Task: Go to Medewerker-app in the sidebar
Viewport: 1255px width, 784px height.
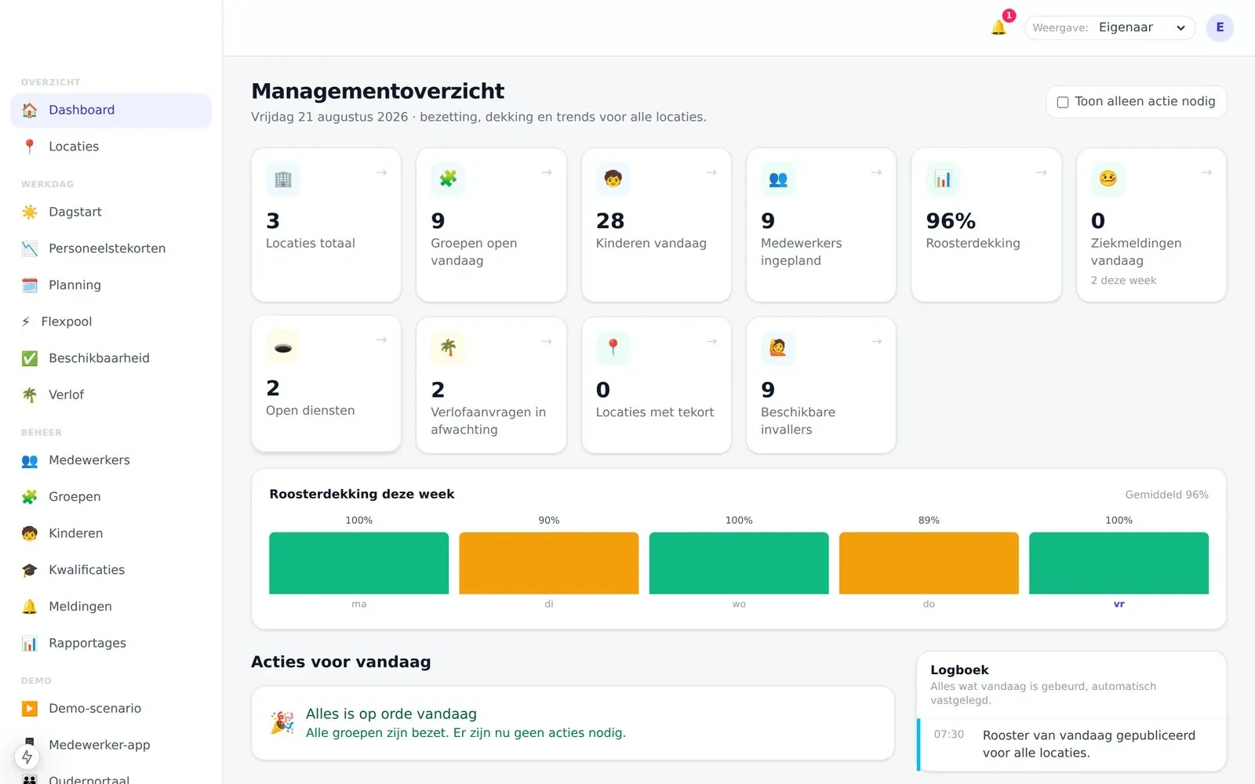Action: coord(111,745)
